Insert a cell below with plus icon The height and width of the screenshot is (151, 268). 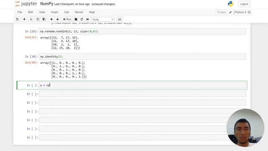pos(24,19)
